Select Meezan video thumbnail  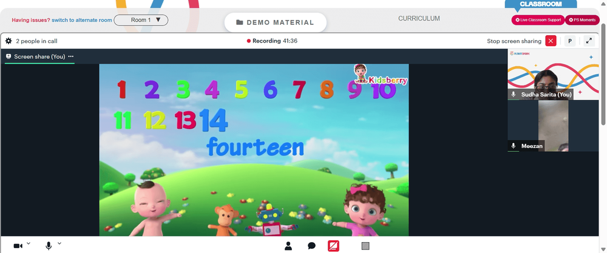tap(553, 126)
